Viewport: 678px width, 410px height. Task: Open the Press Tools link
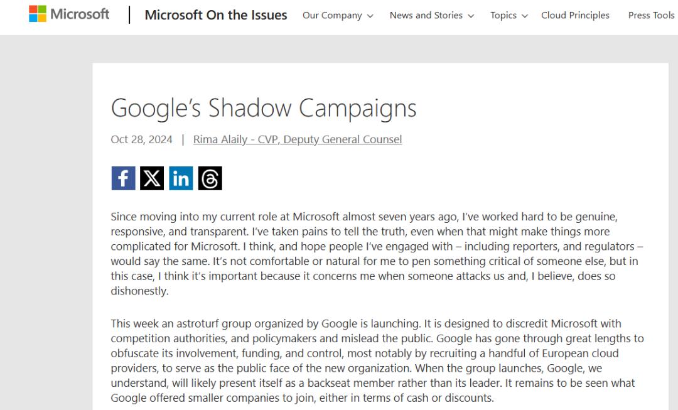651,16
